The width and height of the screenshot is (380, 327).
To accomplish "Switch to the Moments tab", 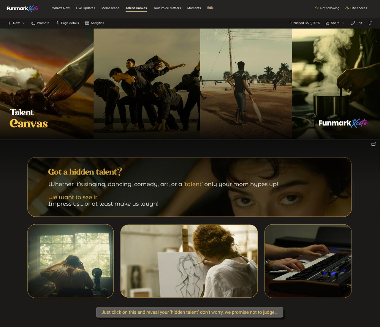I will click(x=194, y=8).
